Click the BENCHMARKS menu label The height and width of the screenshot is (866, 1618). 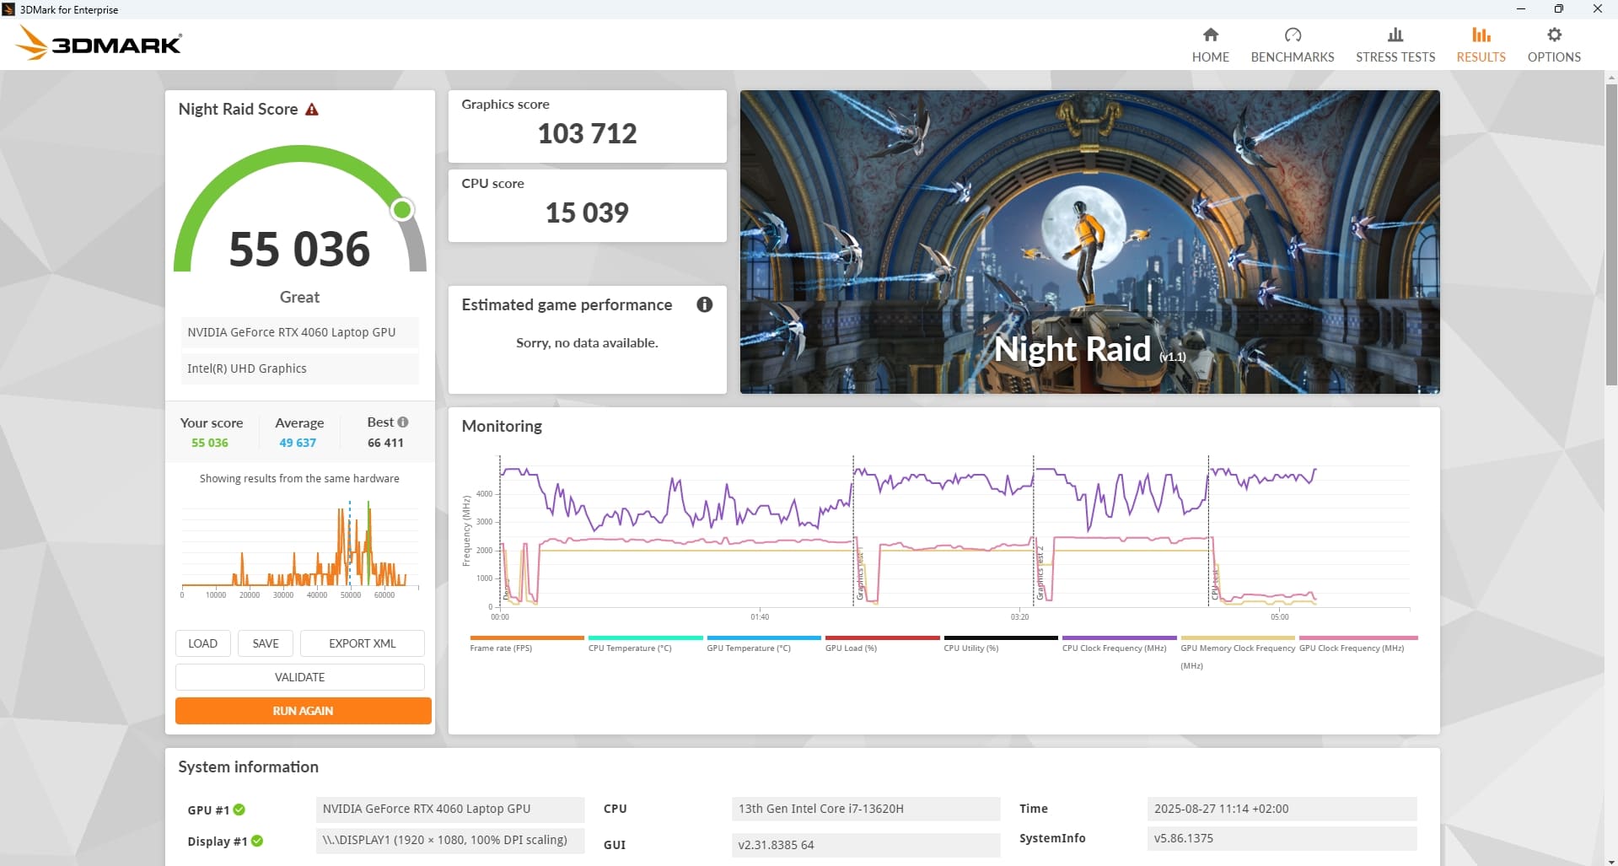(1293, 57)
